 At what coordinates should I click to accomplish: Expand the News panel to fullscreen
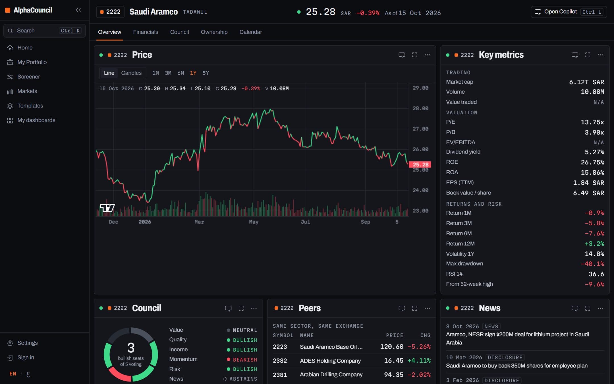[x=588, y=308]
